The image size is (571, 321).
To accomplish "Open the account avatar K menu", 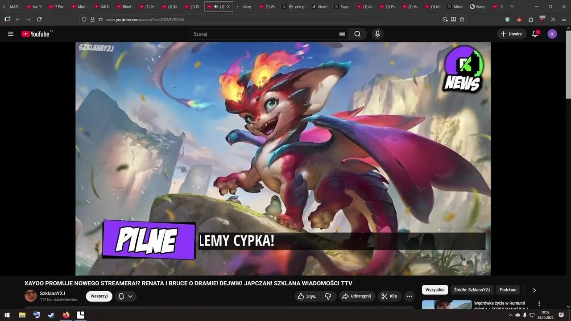I will pos(552,34).
